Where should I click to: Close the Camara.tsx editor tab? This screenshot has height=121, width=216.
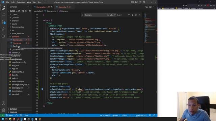(x=52, y=7)
